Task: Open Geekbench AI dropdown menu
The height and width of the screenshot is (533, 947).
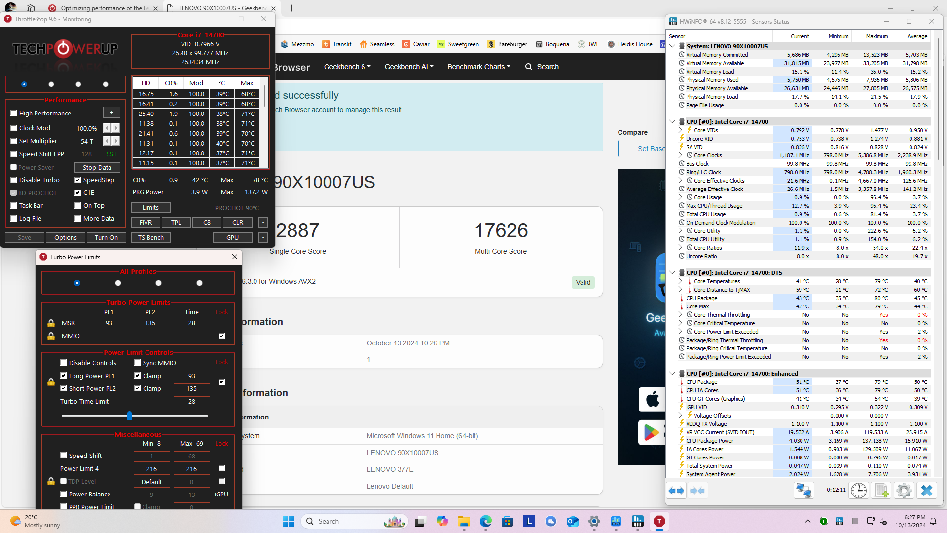Action: [409, 67]
